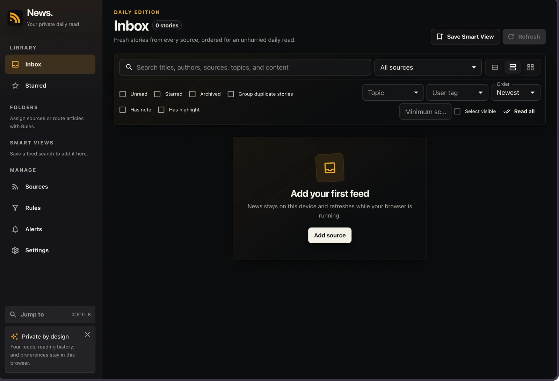Dismiss the Private by design notice

[x=87, y=335]
